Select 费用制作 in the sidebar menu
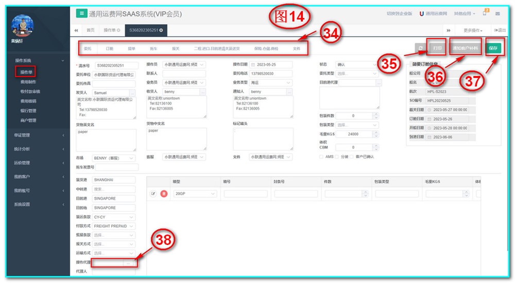515x283 pixels. (x=28, y=82)
